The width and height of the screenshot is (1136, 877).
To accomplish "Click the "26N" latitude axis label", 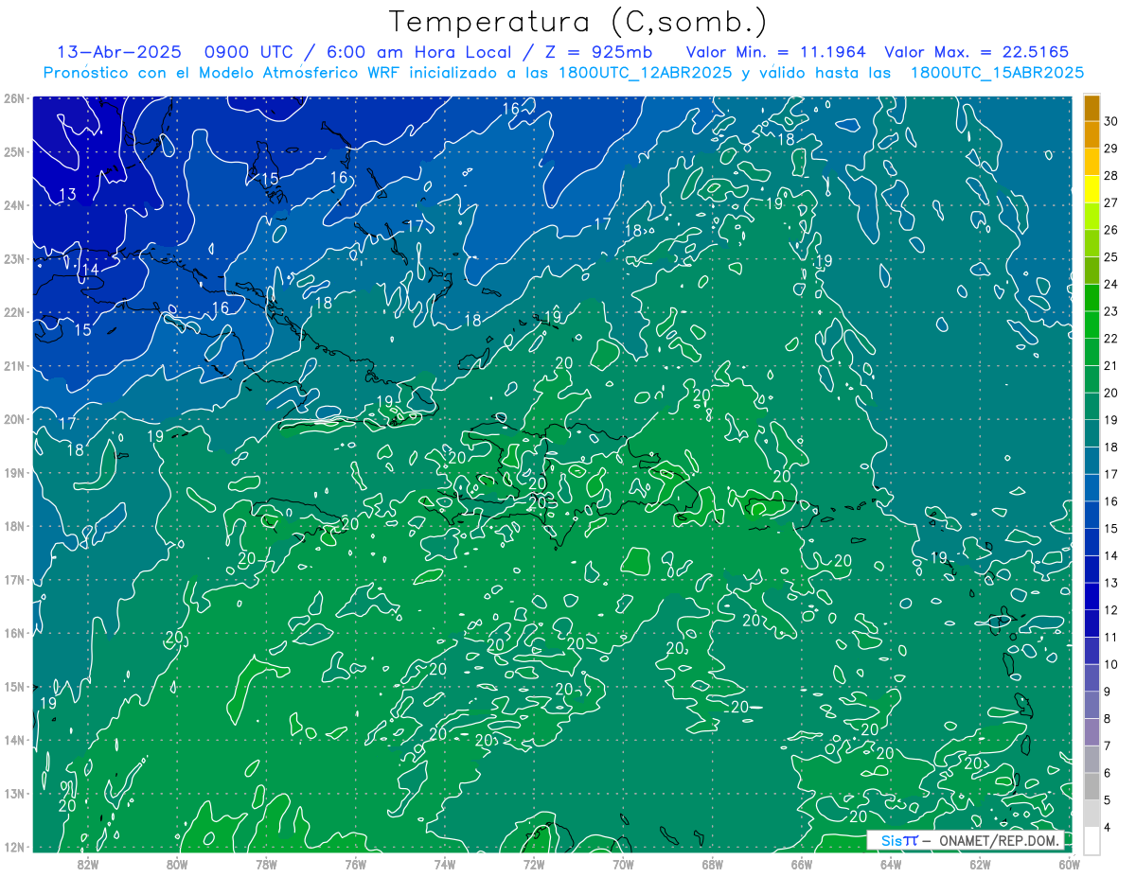I will [x=13, y=98].
